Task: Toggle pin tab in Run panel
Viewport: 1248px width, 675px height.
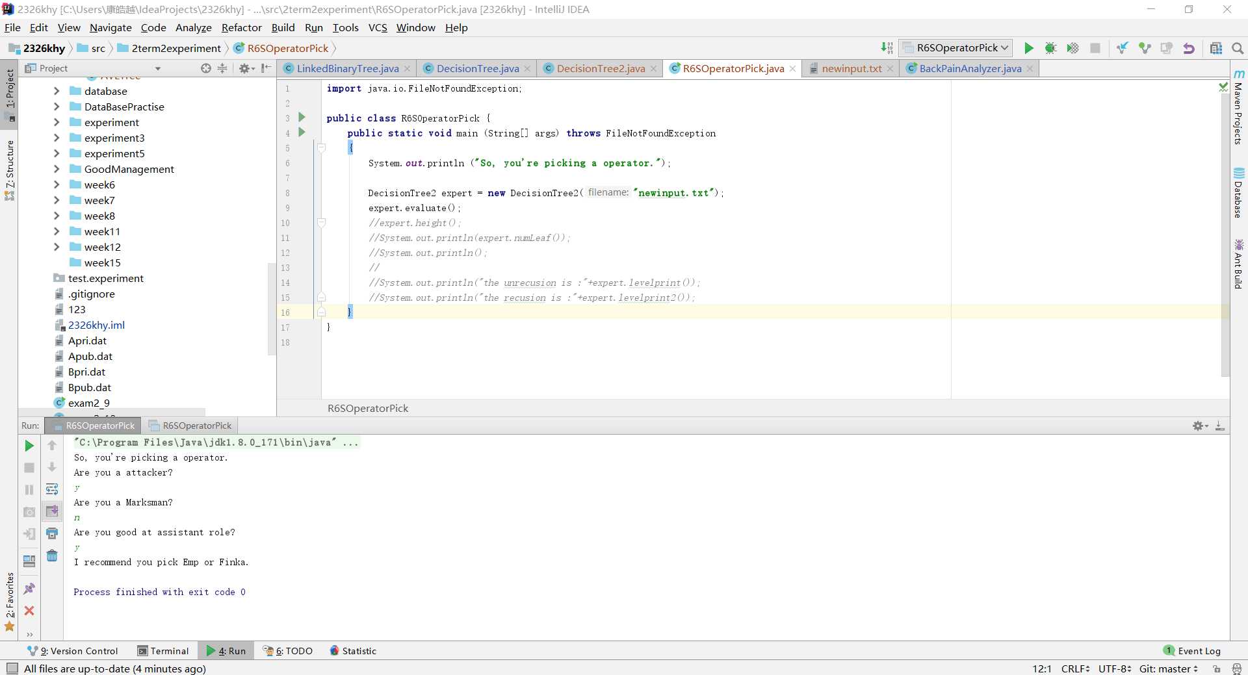Action: coord(29,589)
